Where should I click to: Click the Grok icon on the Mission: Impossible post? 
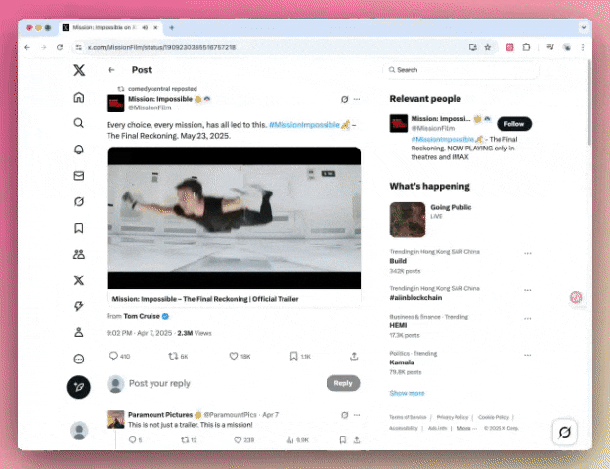point(345,99)
